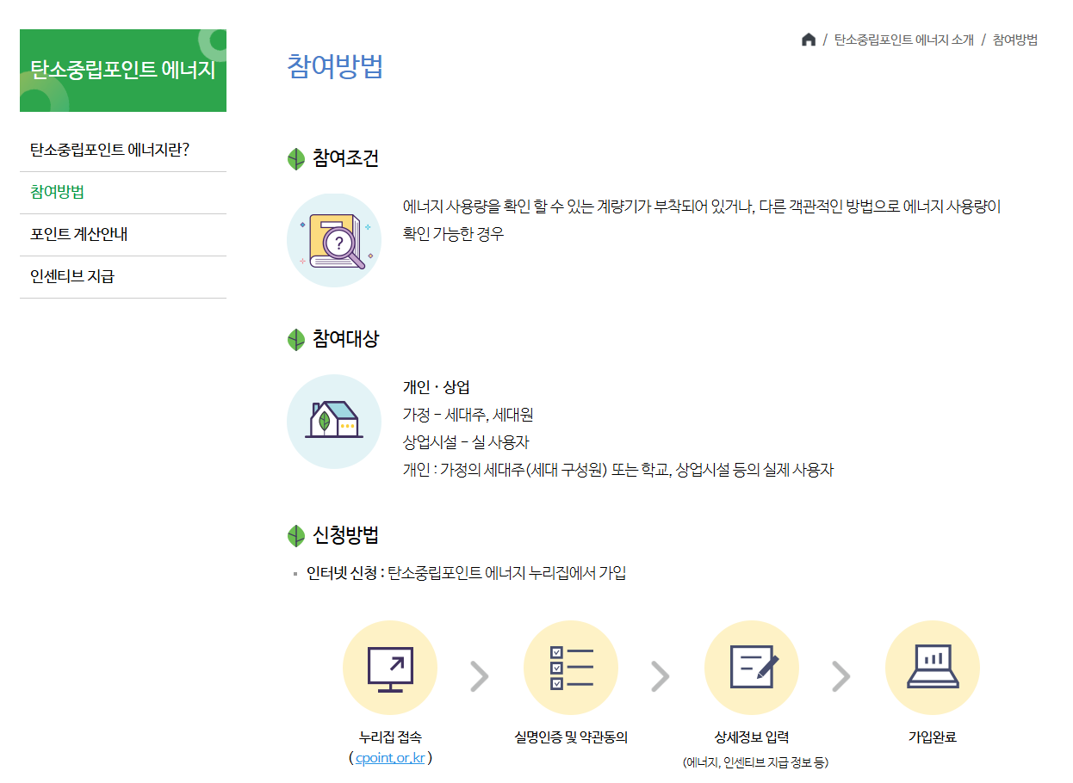The image size is (1073, 783).
Task: Select the monitor icon for 누리집 접속
Action: coord(390,667)
